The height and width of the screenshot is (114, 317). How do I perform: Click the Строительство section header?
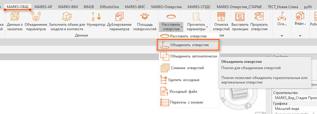click(x=295, y=93)
